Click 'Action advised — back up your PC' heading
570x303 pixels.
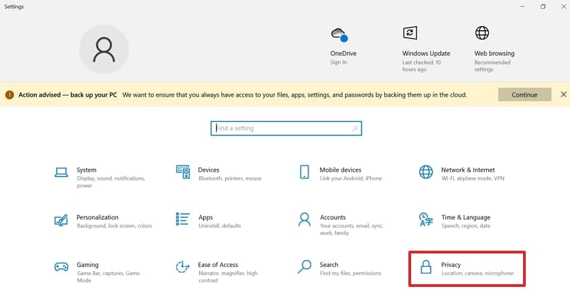pos(68,95)
